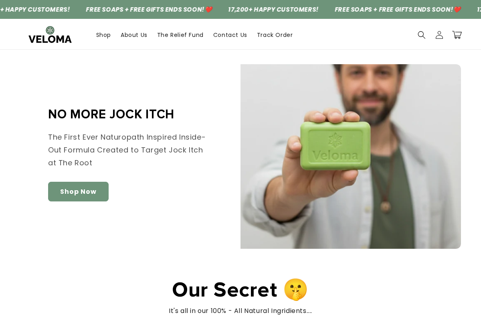Click the green Shop Now button
The image size is (481, 321).
pyautogui.click(x=78, y=191)
